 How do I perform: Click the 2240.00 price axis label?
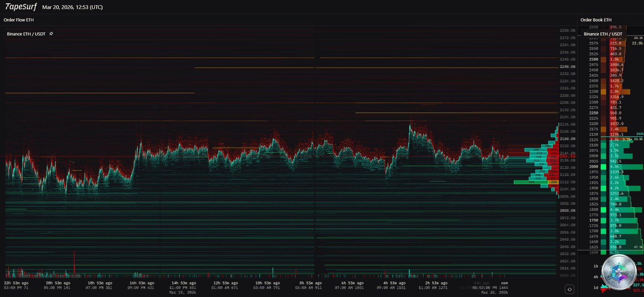click(x=568, y=67)
